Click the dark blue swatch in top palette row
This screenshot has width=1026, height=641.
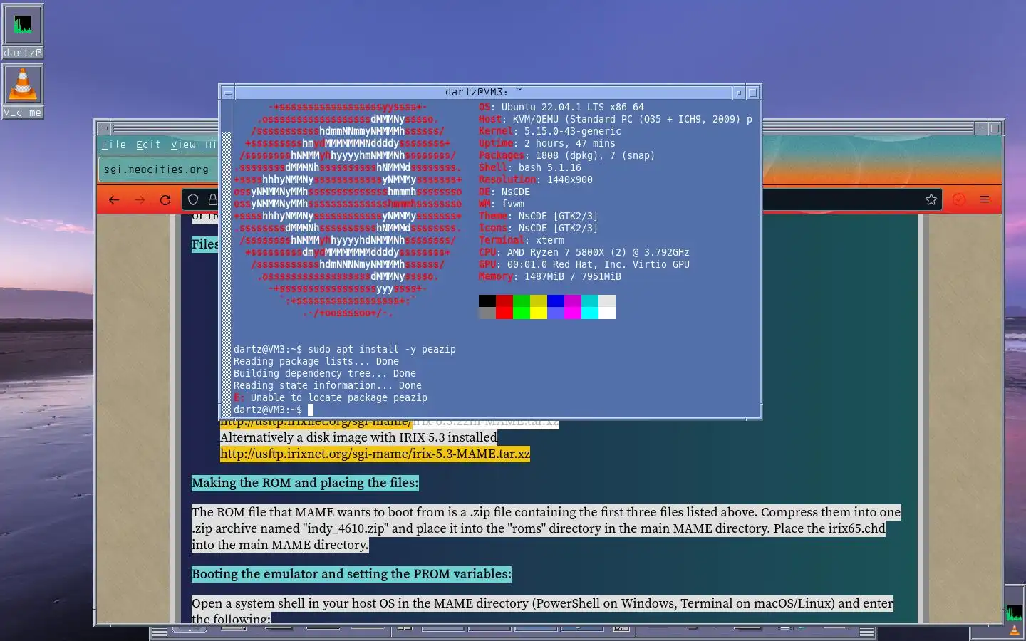[556, 301]
